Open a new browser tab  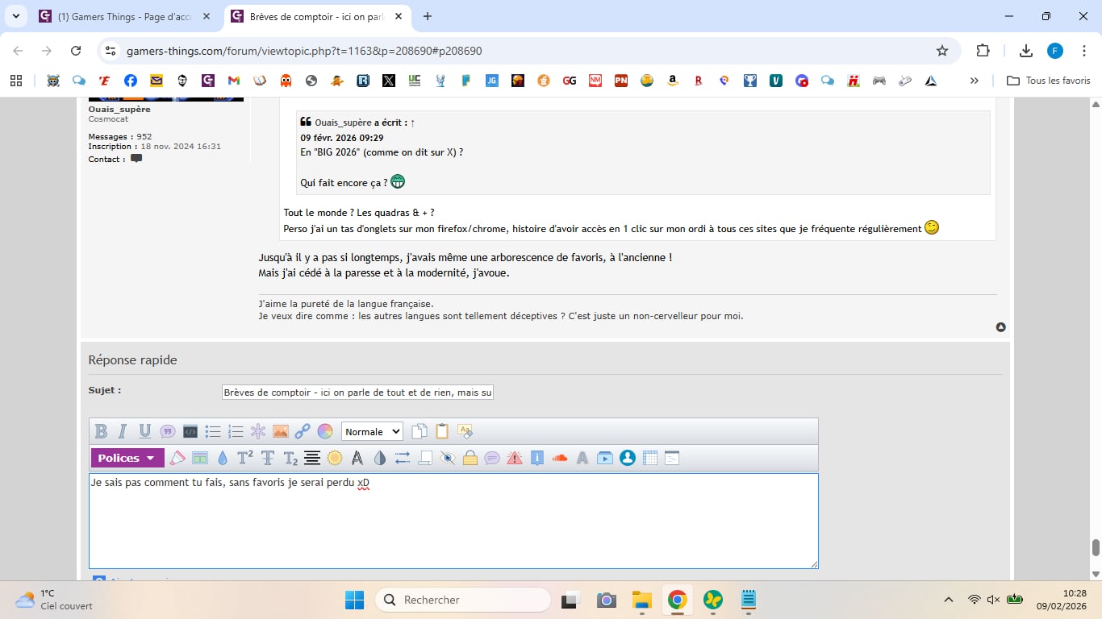(428, 16)
